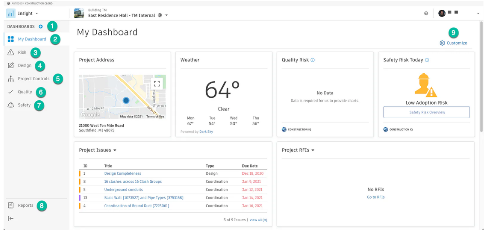Click the Customize gear icon

pos(442,43)
